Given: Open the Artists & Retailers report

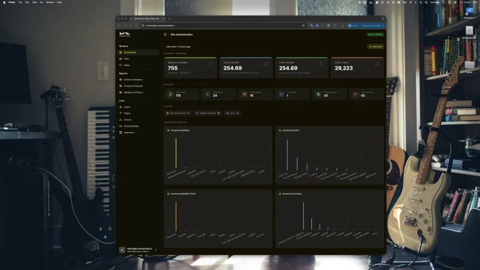Looking at the screenshot, I should point(139,80).
